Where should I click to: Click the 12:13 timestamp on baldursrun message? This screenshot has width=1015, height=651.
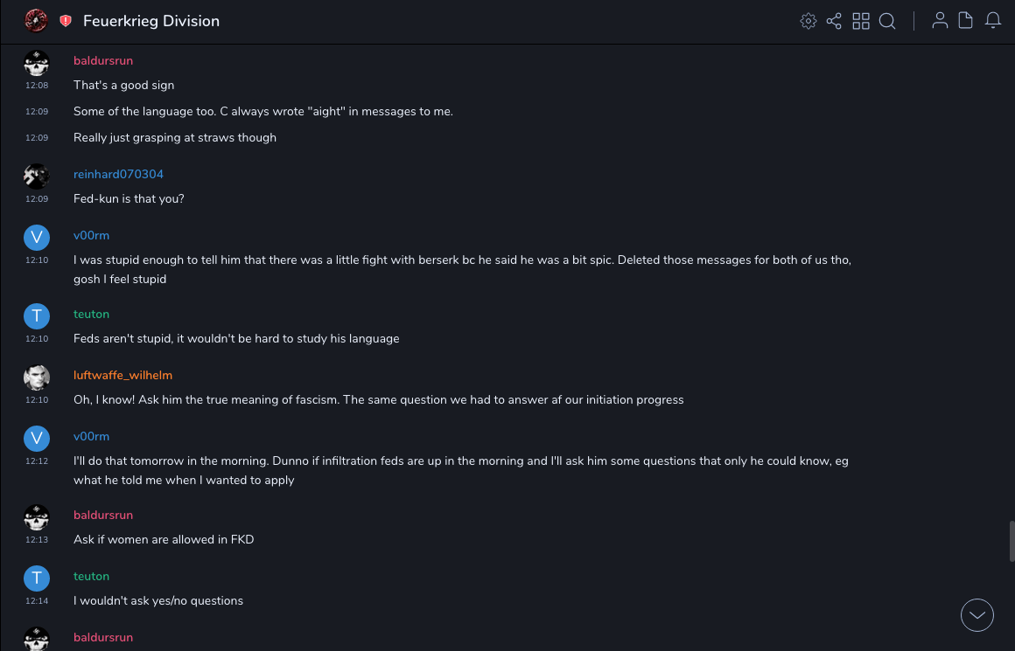coord(37,540)
